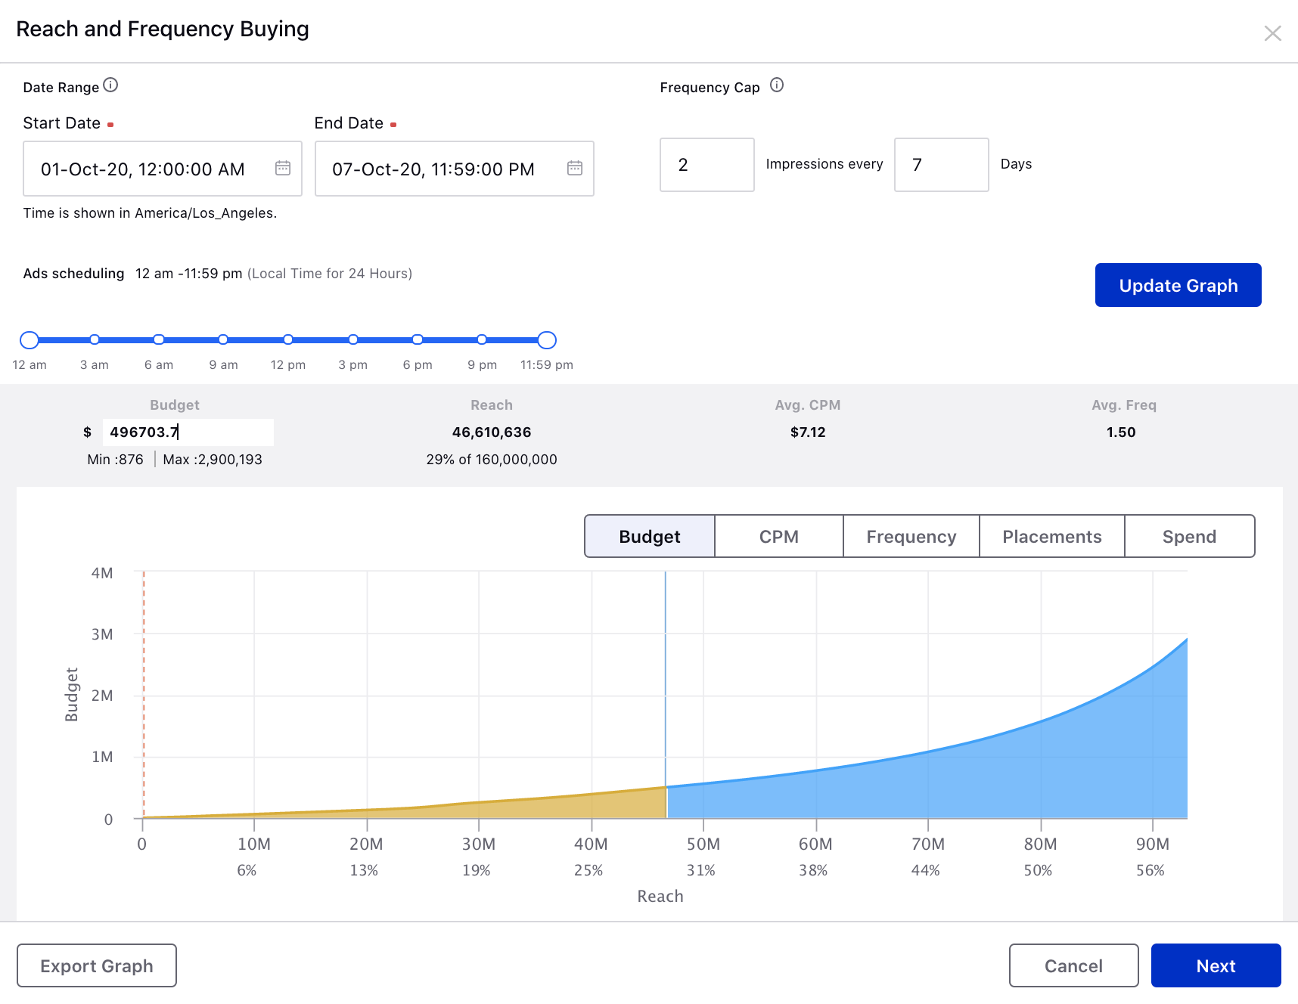
Task: Click the frequency cap impressions field
Action: 706,165
